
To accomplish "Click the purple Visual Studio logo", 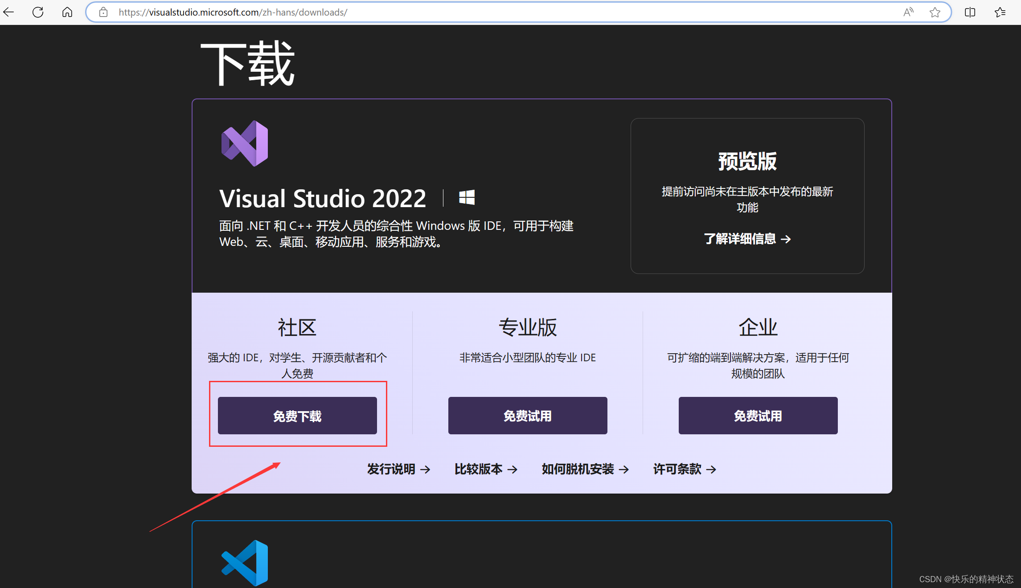I will click(245, 143).
